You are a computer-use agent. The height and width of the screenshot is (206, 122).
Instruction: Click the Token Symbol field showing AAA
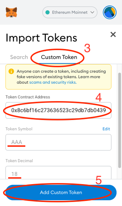pyautogui.click(x=58, y=142)
